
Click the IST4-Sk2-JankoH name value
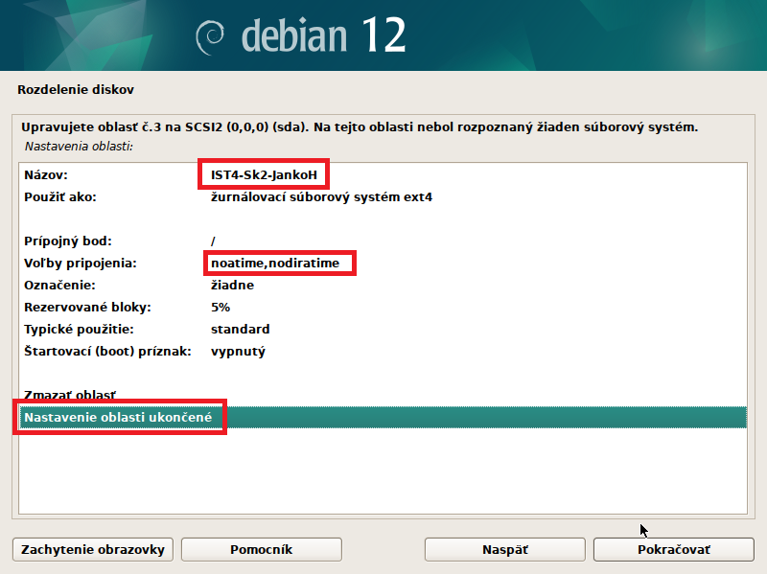point(265,175)
